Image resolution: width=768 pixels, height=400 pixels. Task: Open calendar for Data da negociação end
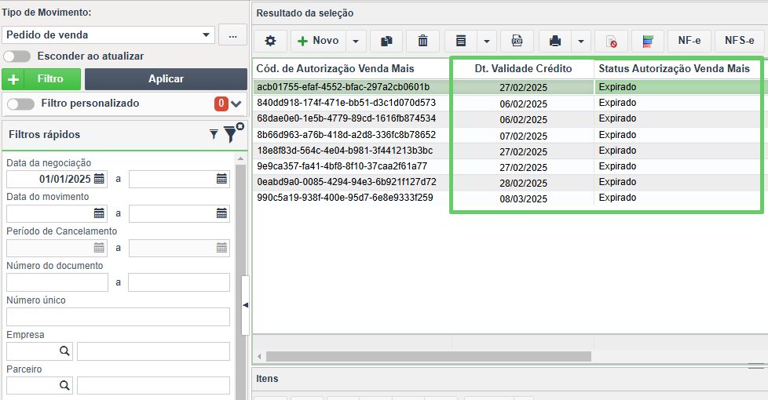tap(222, 179)
